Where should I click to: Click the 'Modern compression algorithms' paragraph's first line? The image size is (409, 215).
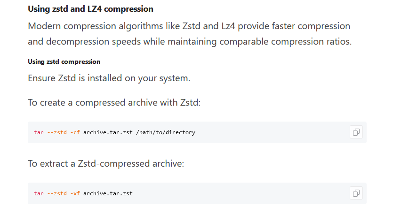(x=189, y=26)
